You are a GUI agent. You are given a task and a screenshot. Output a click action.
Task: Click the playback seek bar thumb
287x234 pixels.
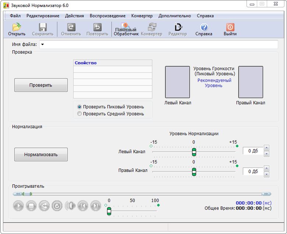[x=27, y=194]
